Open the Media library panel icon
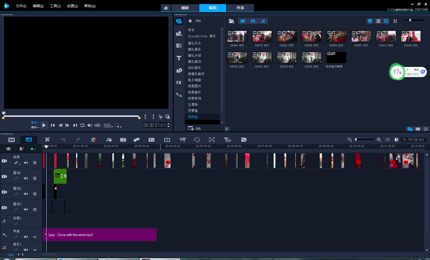Viewport: 430px width, 260px height. [x=179, y=21]
